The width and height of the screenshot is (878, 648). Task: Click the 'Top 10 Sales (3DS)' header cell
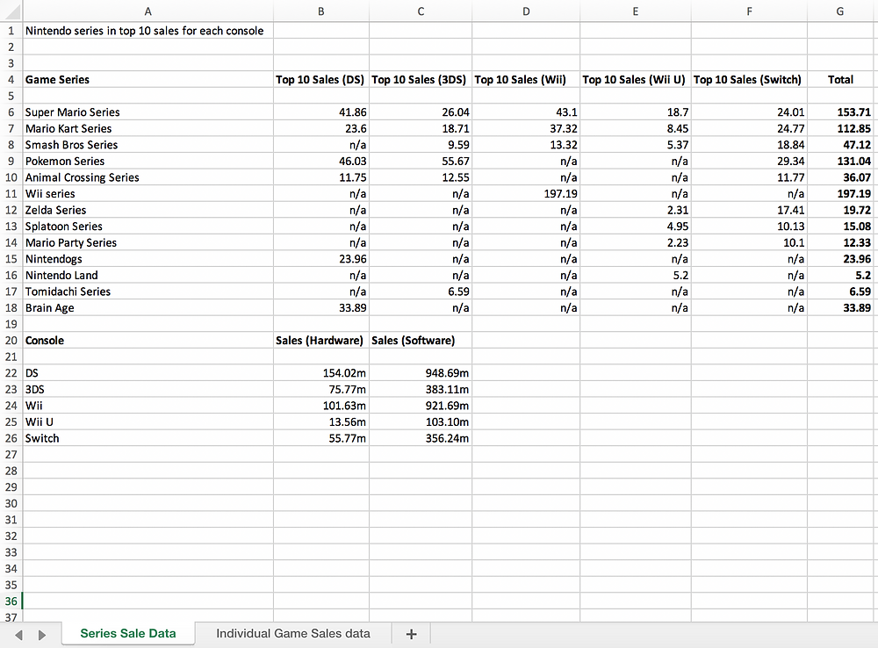coord(421,80)
